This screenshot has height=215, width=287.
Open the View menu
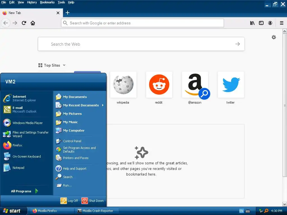21,2
